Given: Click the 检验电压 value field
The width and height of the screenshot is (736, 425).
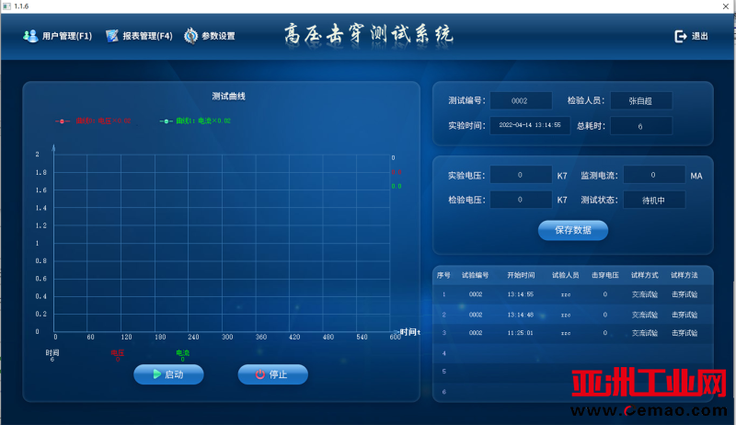Looking at the screenshot, I should point(521,200).
